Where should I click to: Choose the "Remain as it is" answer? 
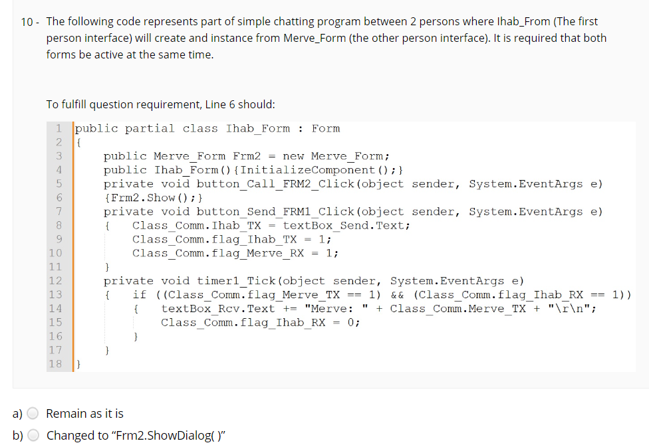pos(84,413)
